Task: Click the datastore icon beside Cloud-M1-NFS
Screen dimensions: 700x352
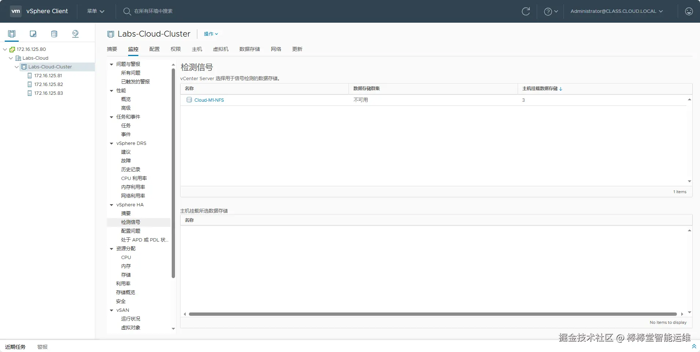Action: point(189,100)
